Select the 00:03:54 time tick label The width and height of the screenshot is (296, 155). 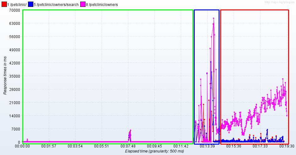pos(75,146)
